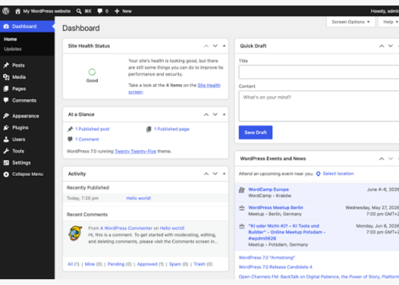
Task: Go to Updates submenu item
Action: pos(13,49)
